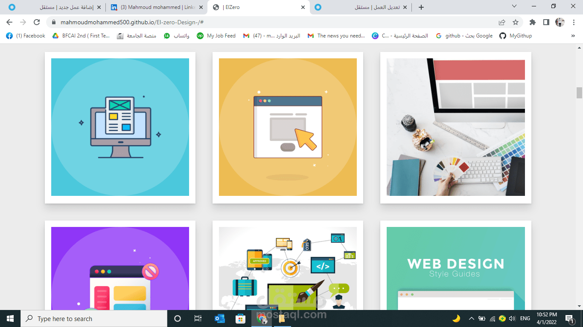Open the منصة الجامعة bookmark
This screenshot has width=583, height=327.
pyautogui.click(x=137, y=36)
